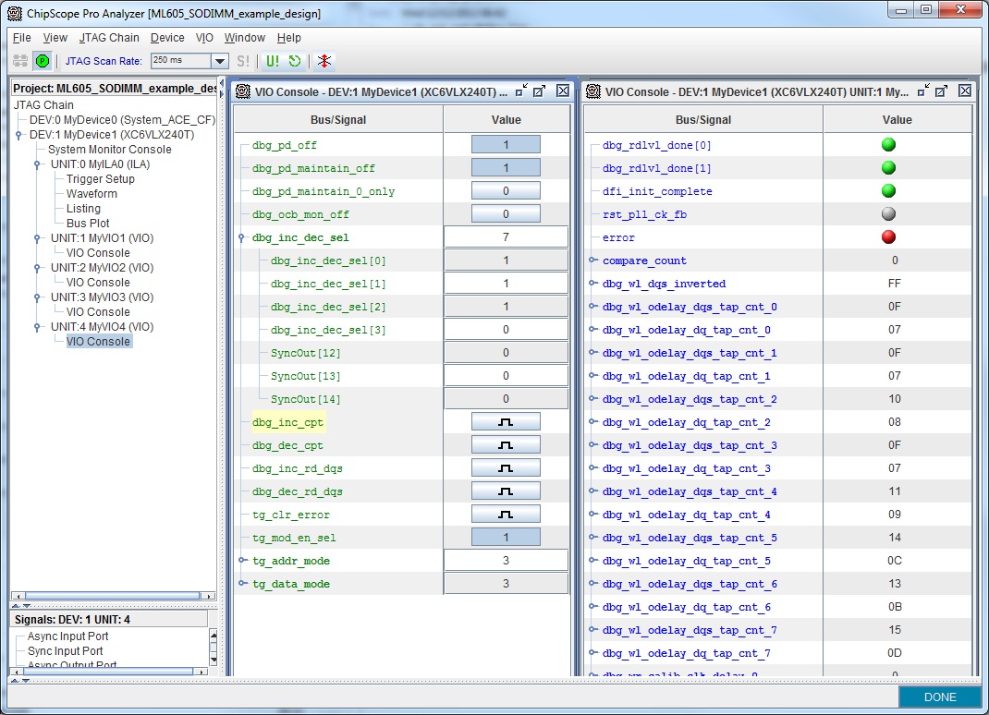Expand the compare_count bus
Image resolution: width=989 pixels, height=715 pixels.
tap(593, 261)
